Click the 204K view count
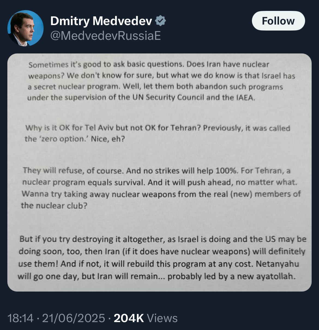 coord(129,318)
